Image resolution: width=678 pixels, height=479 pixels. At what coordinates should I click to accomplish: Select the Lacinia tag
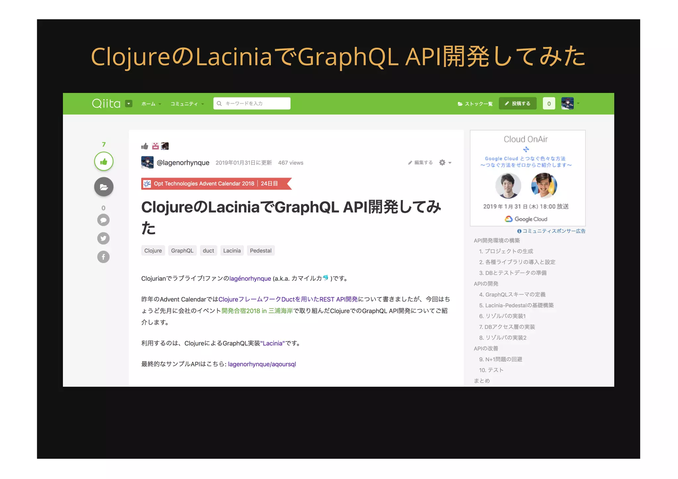[x=232, y=251]
